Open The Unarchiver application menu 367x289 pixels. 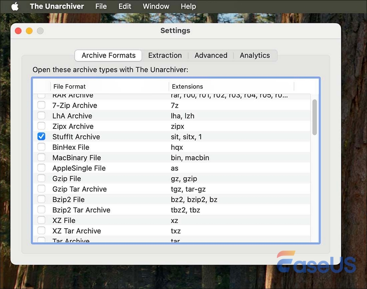coord(57,6)
